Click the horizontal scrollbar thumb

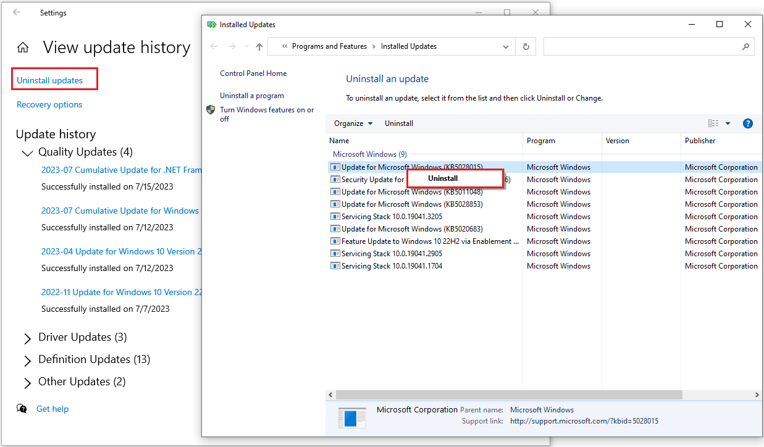[x=509, y=395]
